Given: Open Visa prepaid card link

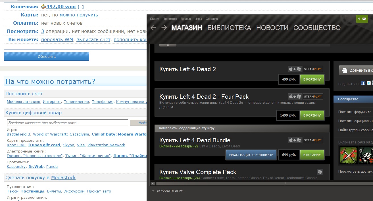Looking at the screenshot, I should [x=81, y=145].
